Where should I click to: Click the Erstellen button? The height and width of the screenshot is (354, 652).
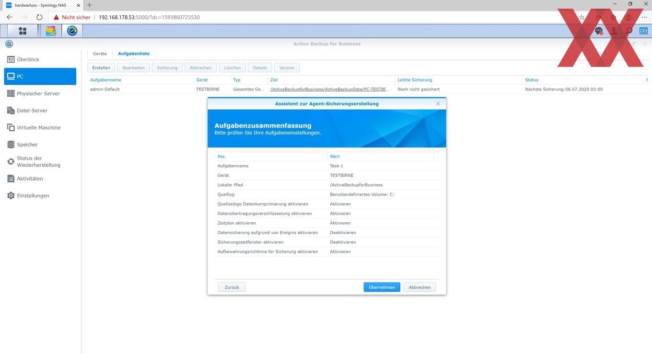coord(101,68)
